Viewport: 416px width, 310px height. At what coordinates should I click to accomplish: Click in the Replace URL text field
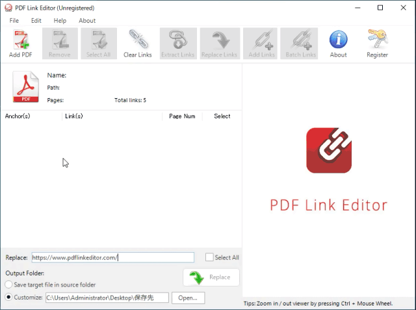[x=112, y=257]
